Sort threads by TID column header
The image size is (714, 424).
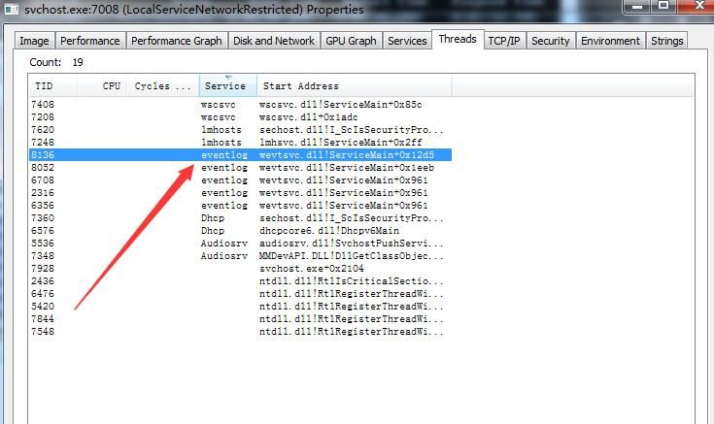[53, 86]
